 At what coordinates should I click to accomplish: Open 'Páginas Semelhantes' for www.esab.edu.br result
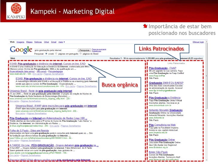coord(54,74)
